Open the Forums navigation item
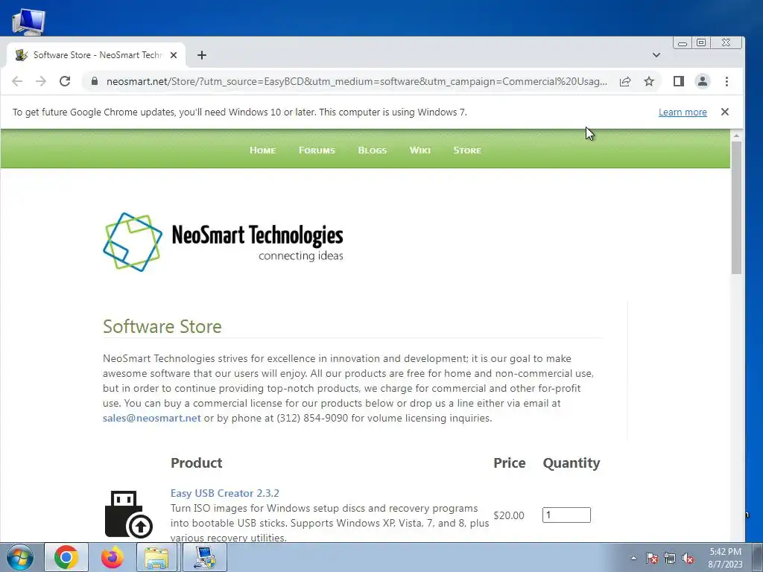The width and height of the screenshot is (763, 572). (x=317, y=150)
